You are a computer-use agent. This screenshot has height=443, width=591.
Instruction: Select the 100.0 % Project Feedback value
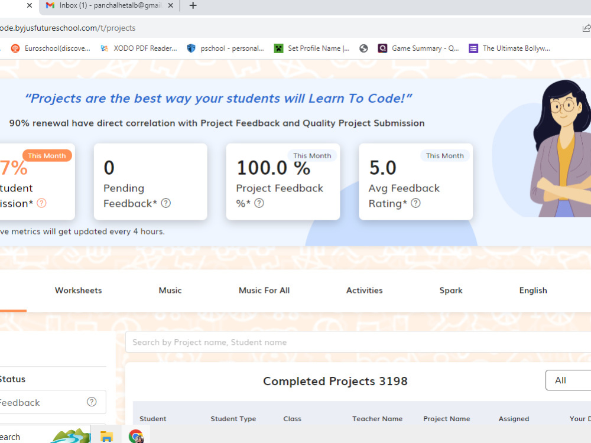[274, 168]
